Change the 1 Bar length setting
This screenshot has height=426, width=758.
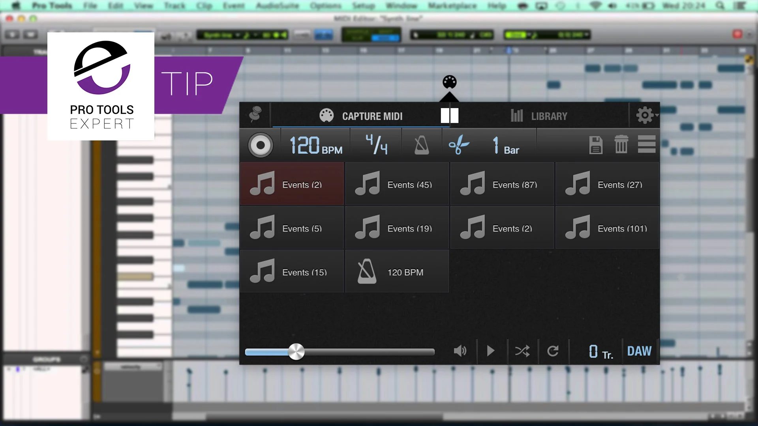click(x=505, y=145)
